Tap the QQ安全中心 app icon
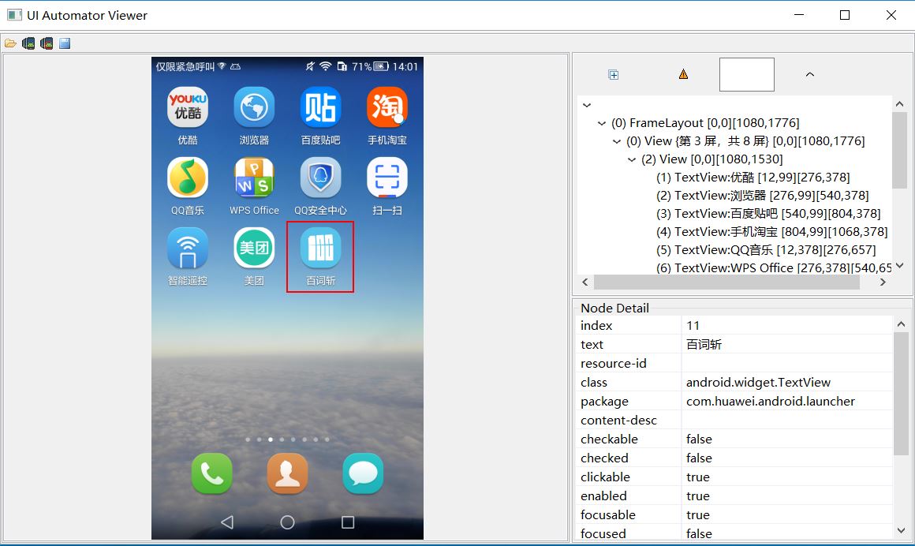Viewport: 915px width, 546px height. point(320,178)
